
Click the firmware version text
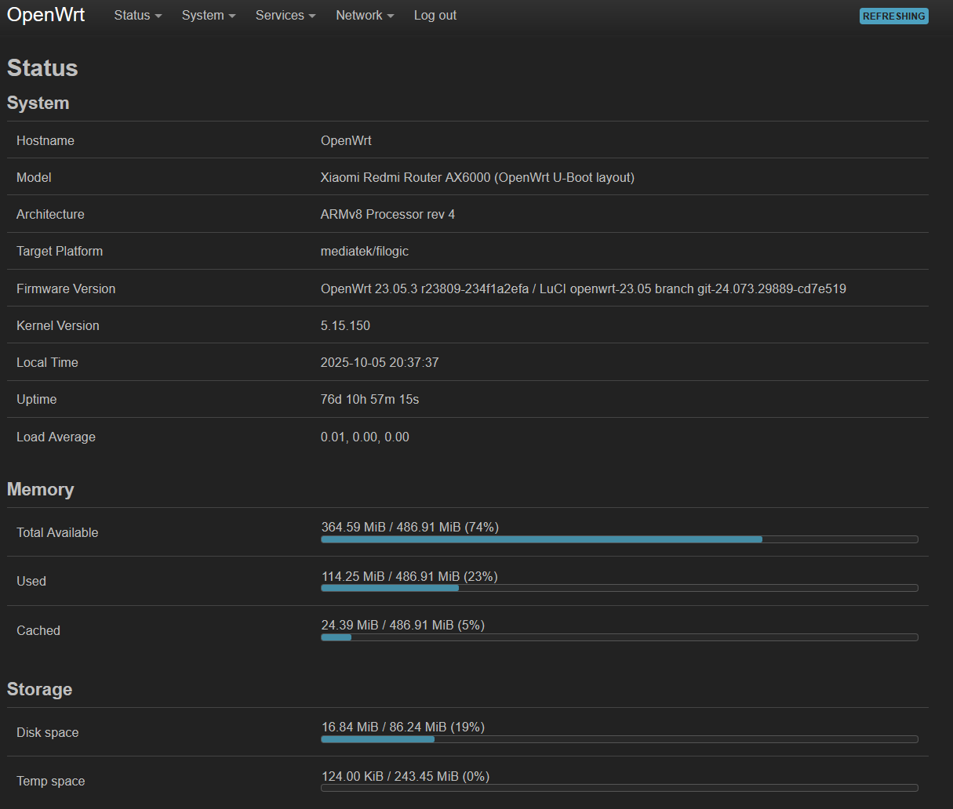click(583, 288)
